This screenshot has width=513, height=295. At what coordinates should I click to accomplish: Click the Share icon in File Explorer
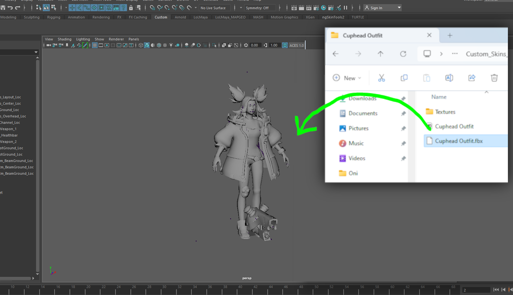pyautogui.click(x=472, y=78)
